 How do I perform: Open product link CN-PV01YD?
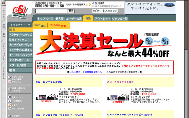[x=60, y=115]
